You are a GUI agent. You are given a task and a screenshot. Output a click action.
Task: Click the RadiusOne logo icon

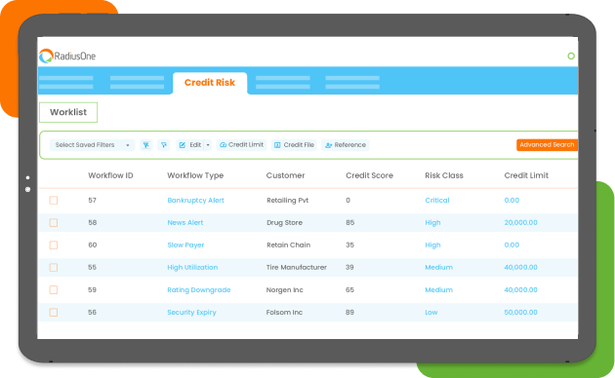click(x=46, y=56)
